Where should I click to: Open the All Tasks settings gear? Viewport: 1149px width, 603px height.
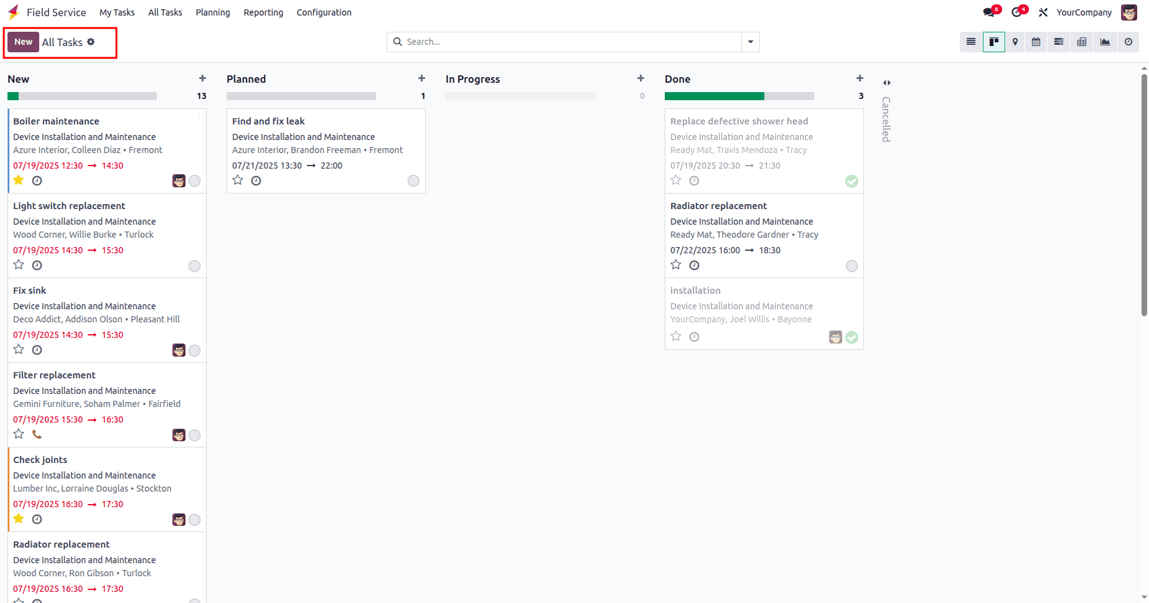tap(91, 42)
